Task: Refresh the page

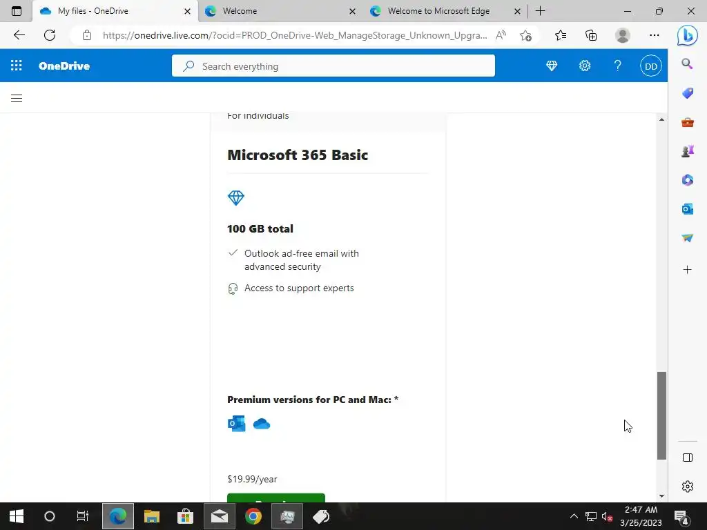Action: point(50,35)
